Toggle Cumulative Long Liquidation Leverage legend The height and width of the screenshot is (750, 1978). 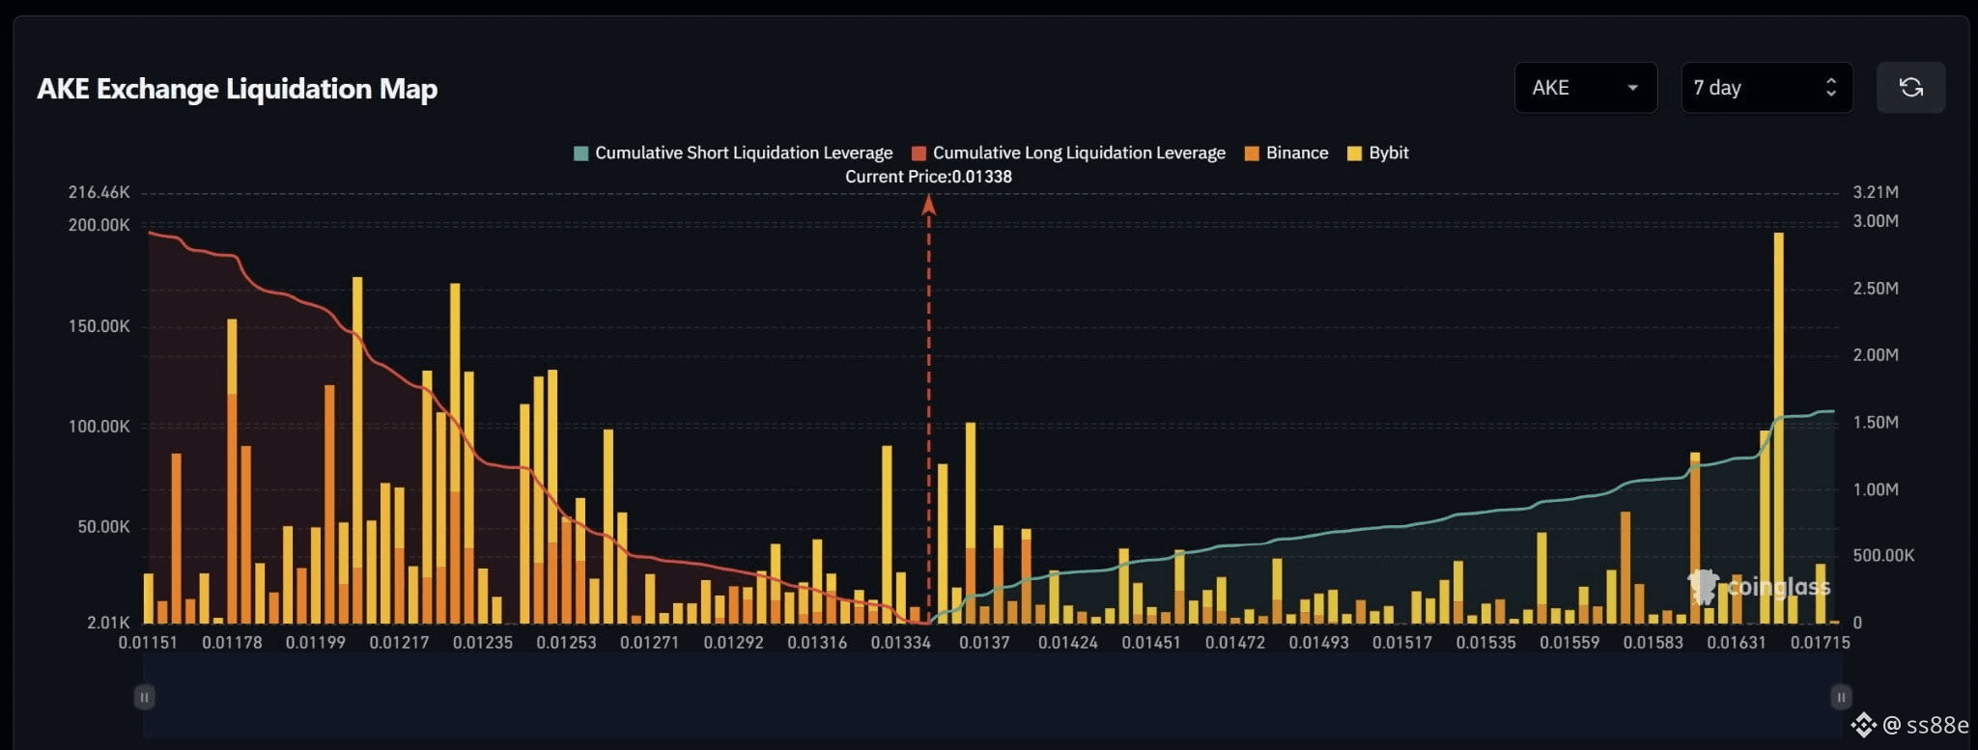pyautogui.click(x=1068, y=153)
